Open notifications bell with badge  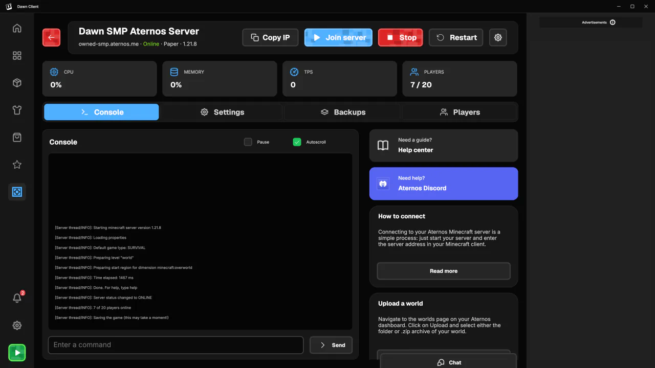[17, 298]
